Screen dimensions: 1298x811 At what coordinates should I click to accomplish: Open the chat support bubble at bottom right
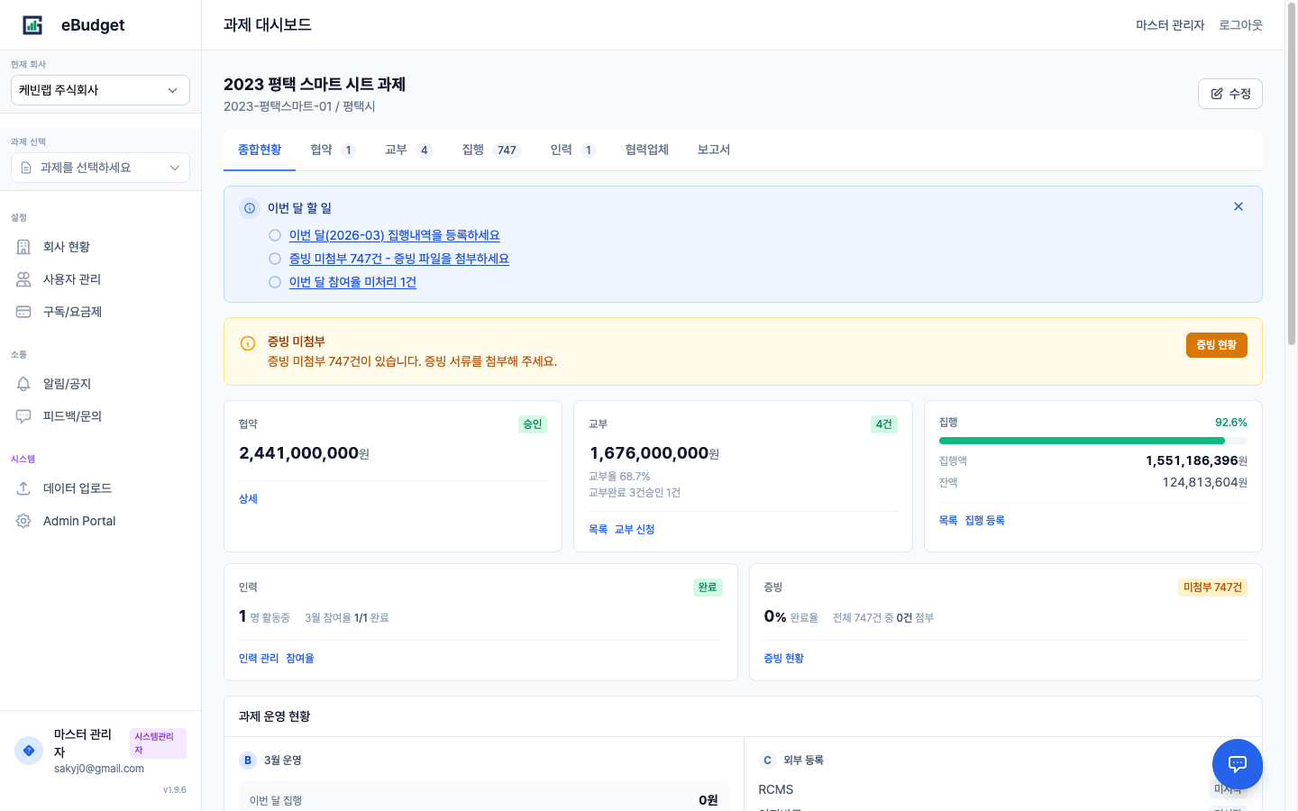[1237, 764]
